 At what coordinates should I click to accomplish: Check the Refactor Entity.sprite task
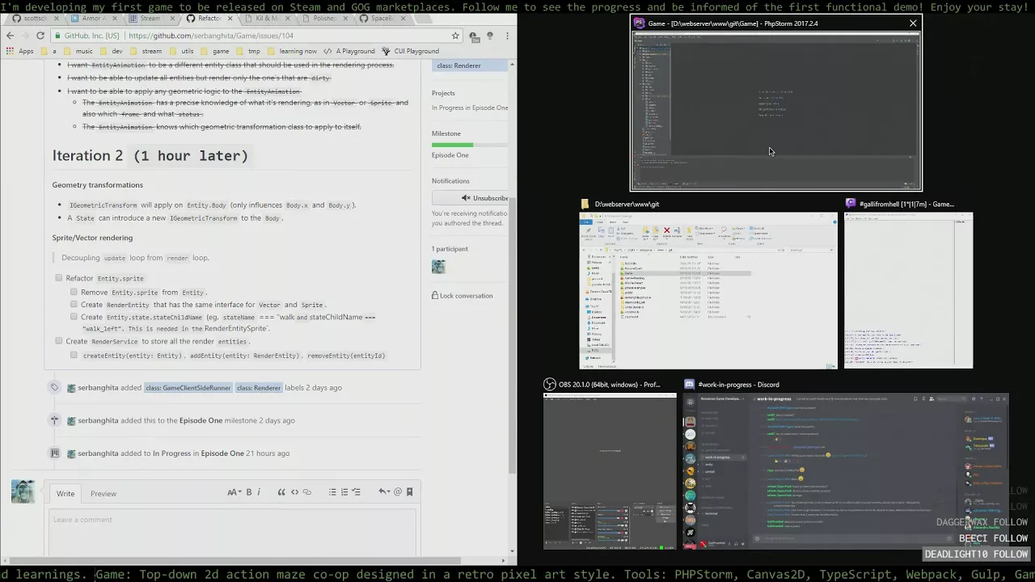pos(58,278)
